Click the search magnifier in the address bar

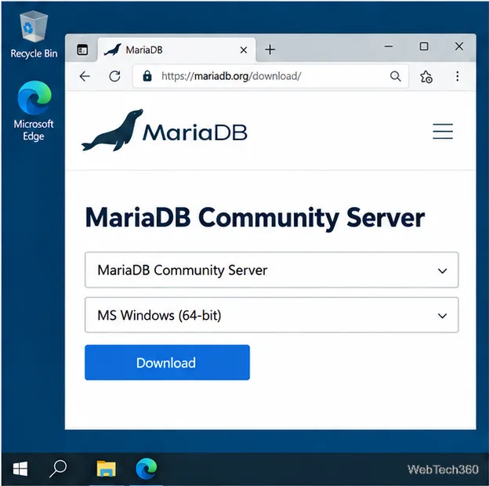coord(395,76)
